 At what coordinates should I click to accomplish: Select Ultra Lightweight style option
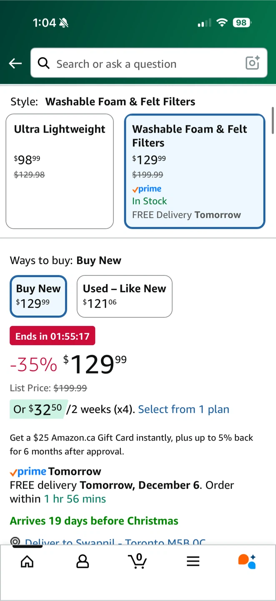click(60, 171)
